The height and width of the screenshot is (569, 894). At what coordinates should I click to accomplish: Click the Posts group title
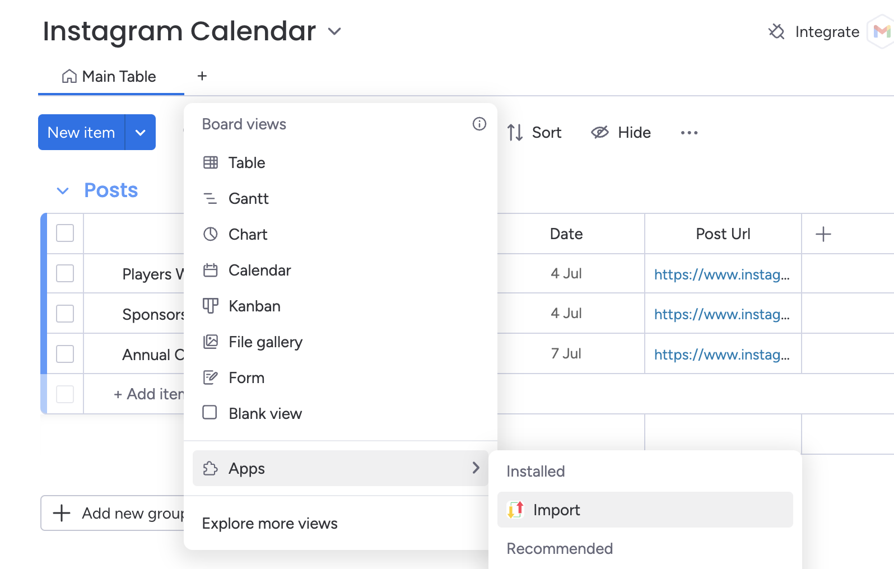click(x=111, y=190)
